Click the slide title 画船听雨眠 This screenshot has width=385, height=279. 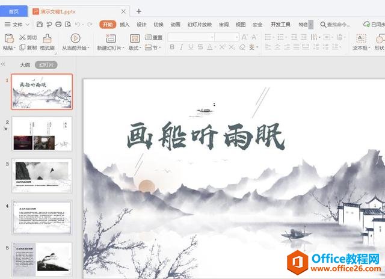tap(206, 136)
